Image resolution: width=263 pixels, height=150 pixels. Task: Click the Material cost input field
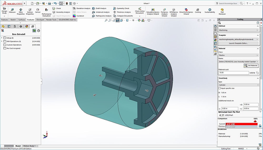click(234, 73)
